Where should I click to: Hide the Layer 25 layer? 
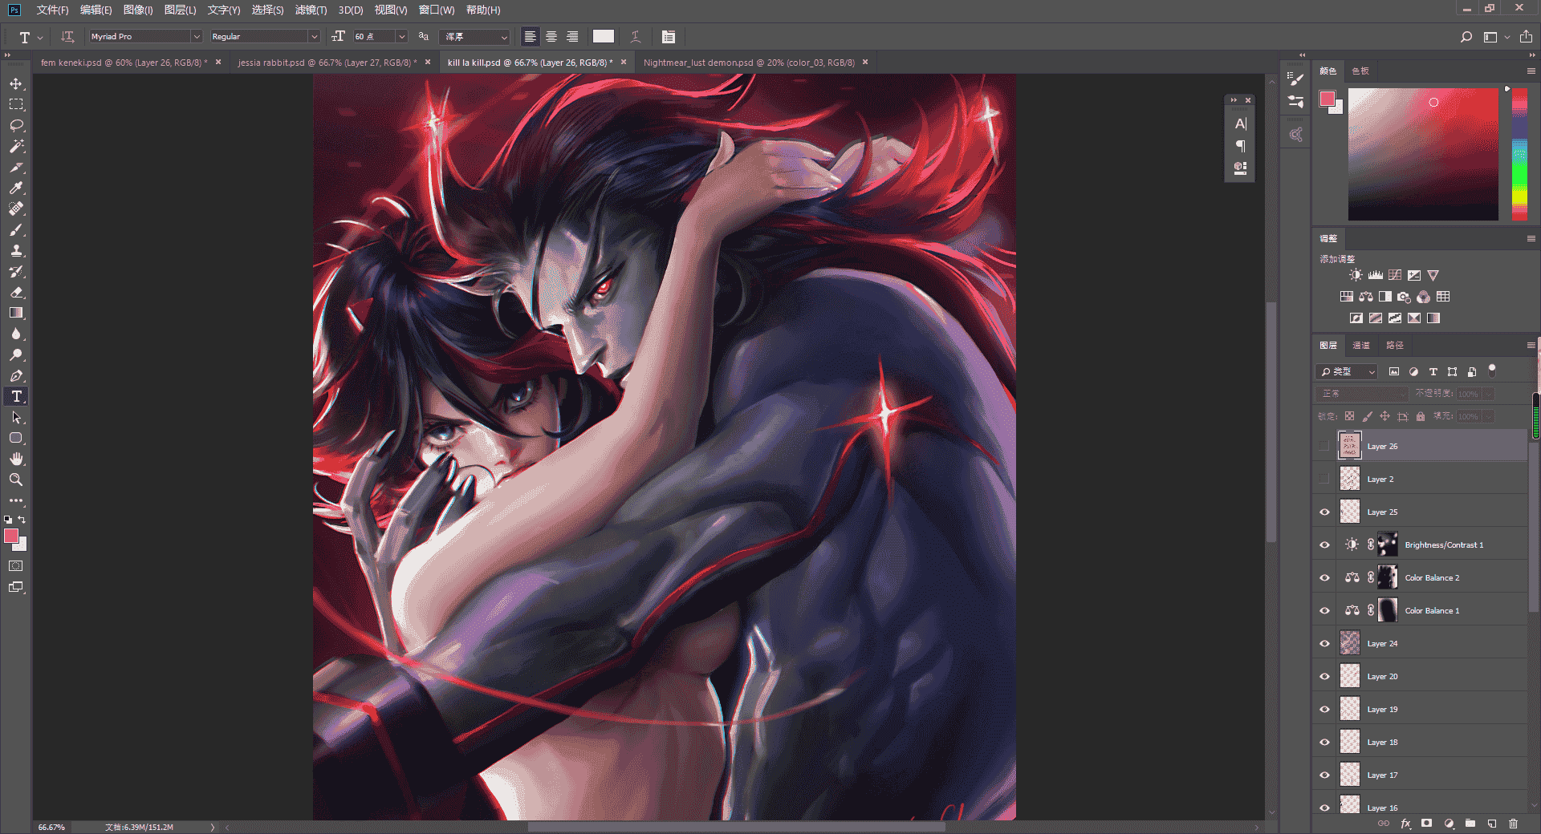pos(1324,512)
